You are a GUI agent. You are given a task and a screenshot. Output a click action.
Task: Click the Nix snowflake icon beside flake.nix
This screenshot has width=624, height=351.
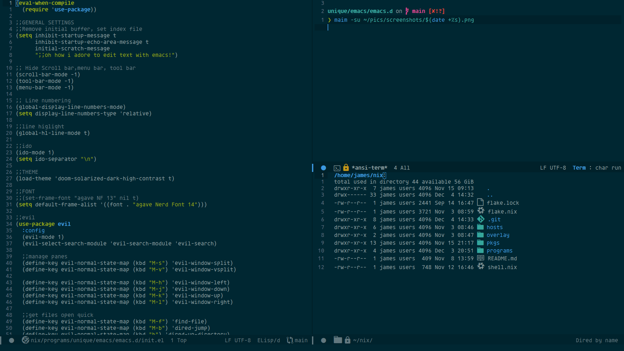click(x=481, y=211)
